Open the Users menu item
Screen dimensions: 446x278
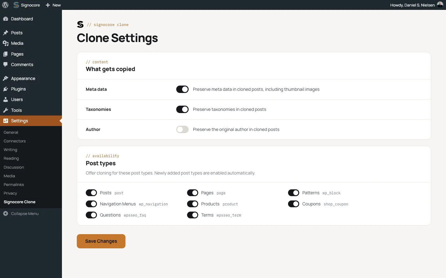31,99
